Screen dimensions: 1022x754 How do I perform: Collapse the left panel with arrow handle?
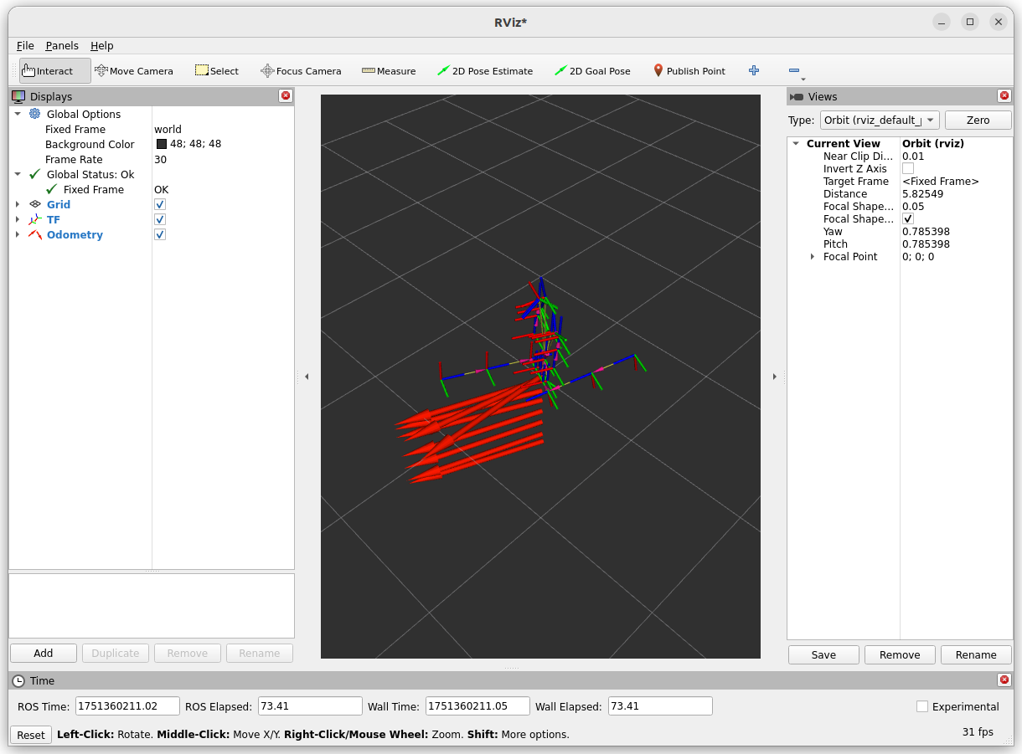[307, 377]
